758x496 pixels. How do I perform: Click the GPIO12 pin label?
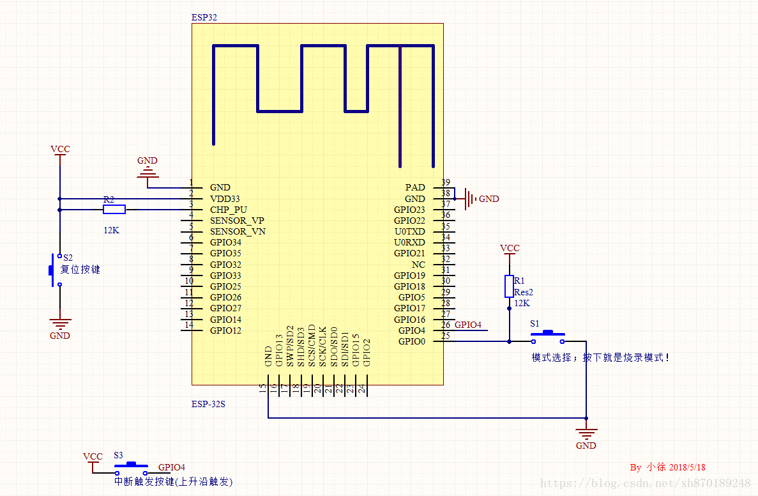click(226, 330)
